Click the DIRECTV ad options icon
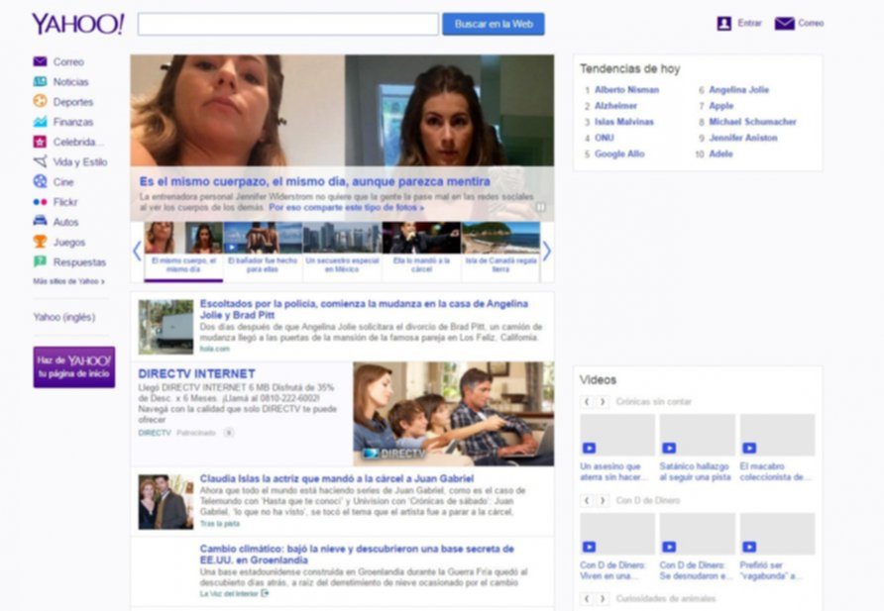884x611 pixels. [x=228, y=433]
